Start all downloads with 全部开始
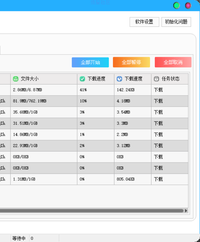The height and width of the screenshot is (242, 200). coord(90,62)
